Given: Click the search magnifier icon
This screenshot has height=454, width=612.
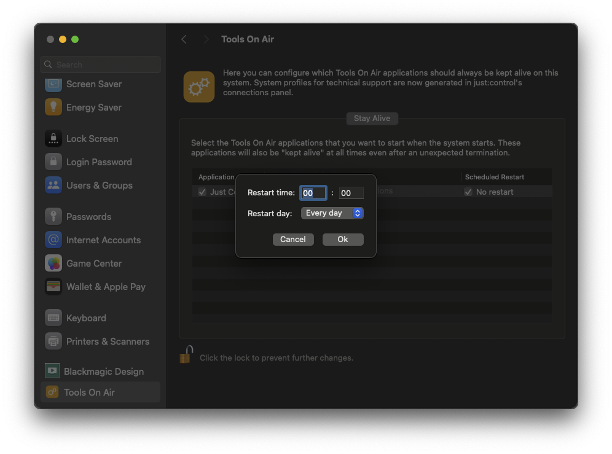Looking at the screenshot, I should tap(48, 65).
